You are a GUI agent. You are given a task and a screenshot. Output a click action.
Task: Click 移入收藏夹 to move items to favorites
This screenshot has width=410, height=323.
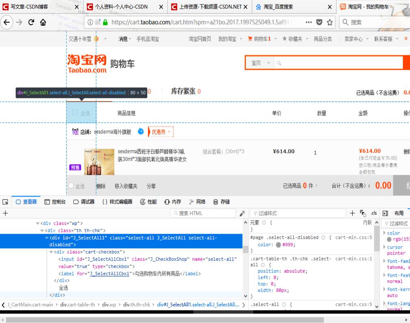(126, 186)
